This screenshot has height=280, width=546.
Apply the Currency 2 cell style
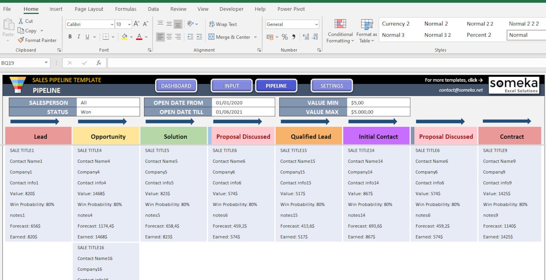395,24
